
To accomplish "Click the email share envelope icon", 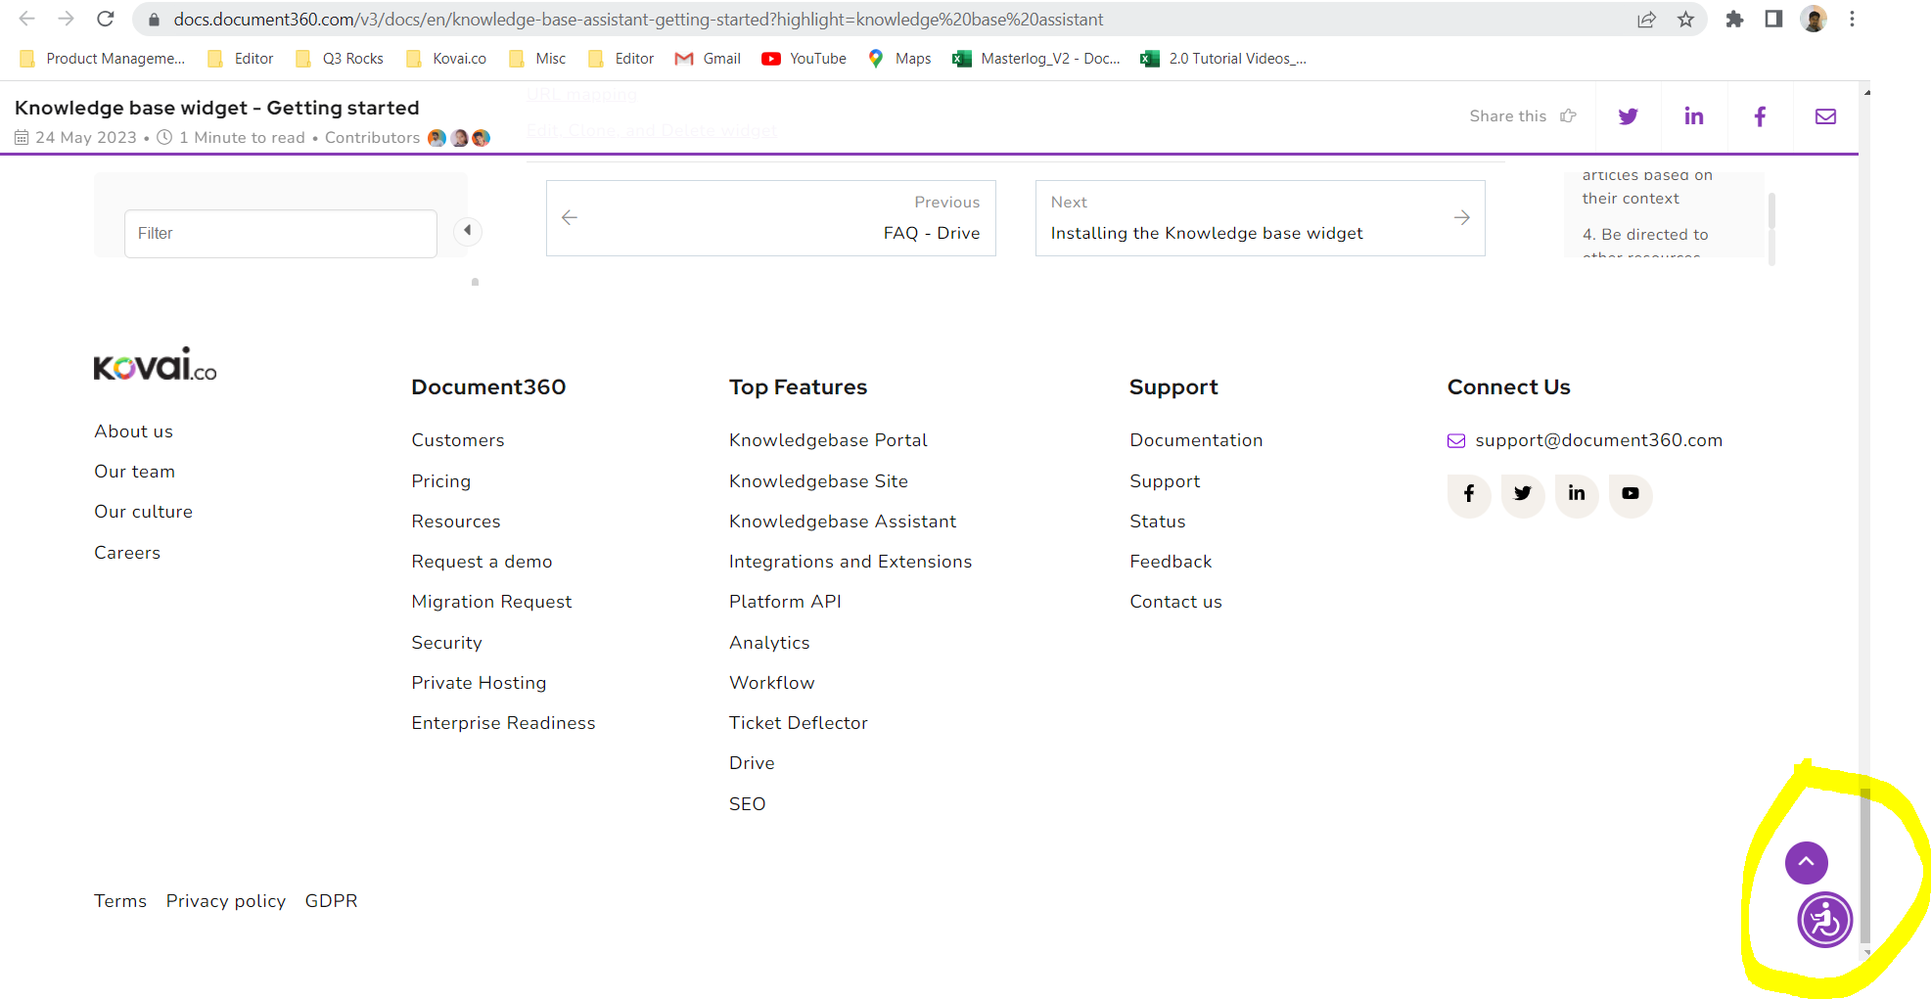I will point(1824,116).
